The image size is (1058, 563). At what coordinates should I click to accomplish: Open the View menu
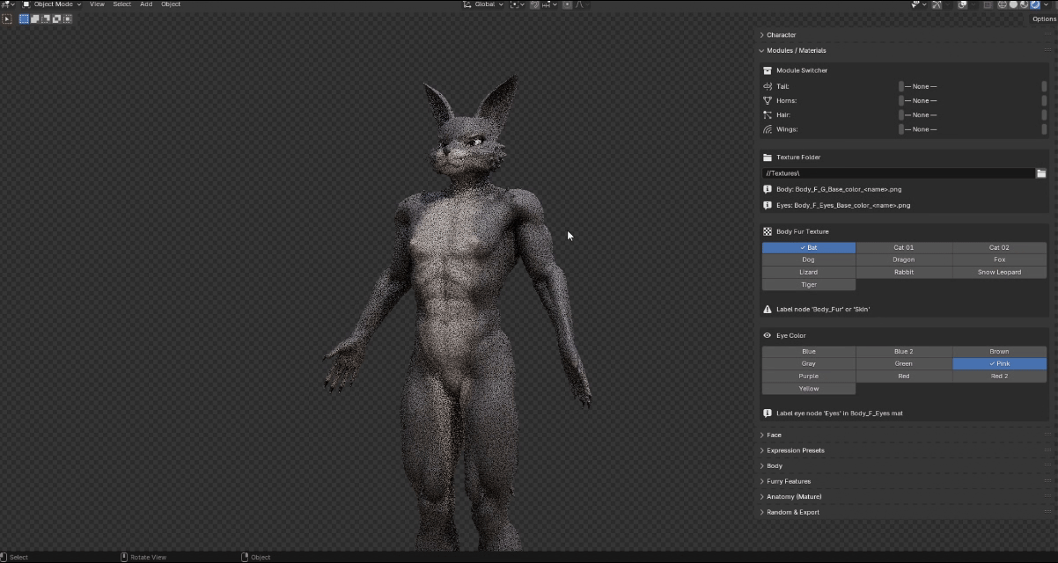tap(97, 4)
